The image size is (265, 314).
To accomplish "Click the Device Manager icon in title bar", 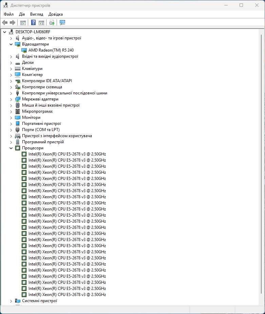I will [6, 5].
